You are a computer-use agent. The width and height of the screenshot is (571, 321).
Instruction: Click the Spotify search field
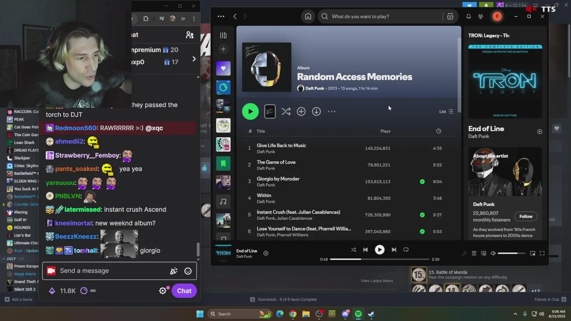pos(381,16)
